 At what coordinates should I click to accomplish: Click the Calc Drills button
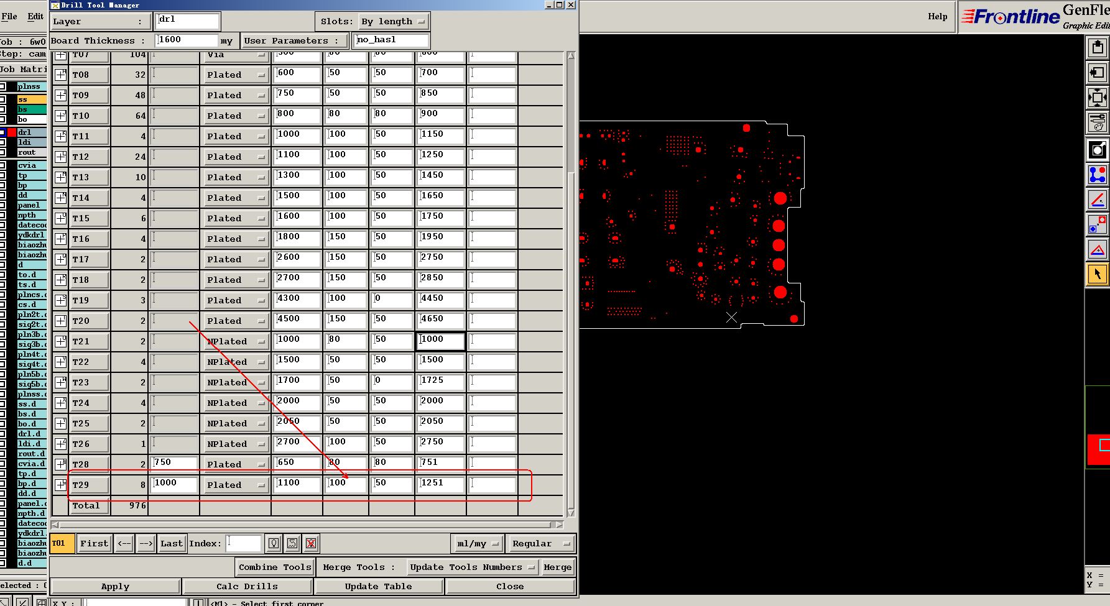click(x=247, y=586)
